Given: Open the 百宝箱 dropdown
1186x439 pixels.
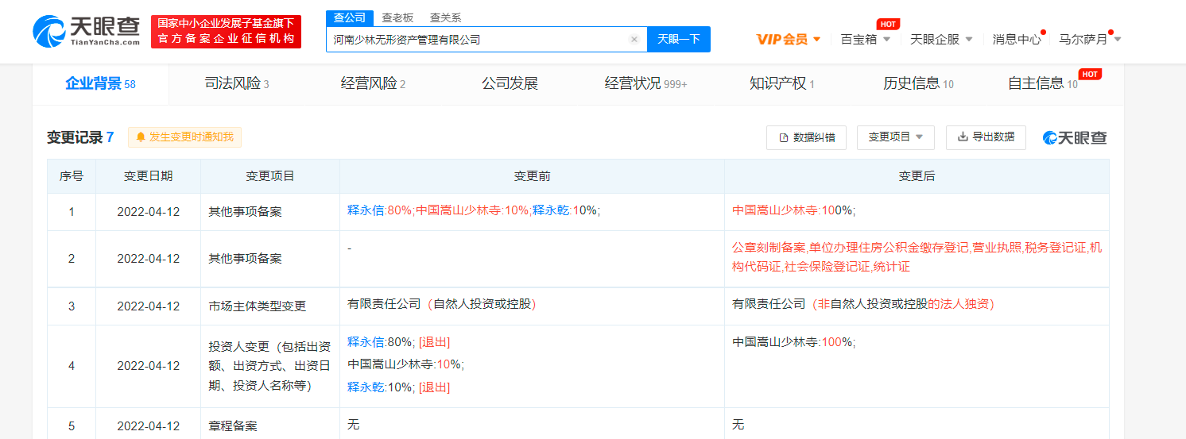Looking at the screenshot, I should [866, 39].
